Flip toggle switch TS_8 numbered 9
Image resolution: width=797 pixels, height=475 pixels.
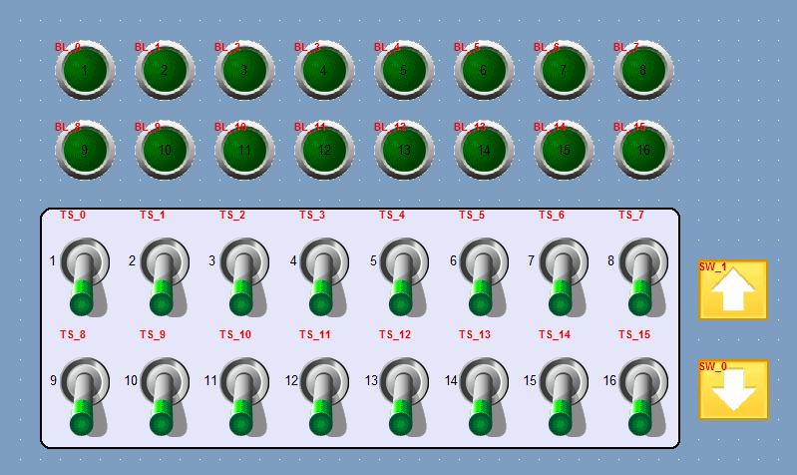(x=84, y=397)
